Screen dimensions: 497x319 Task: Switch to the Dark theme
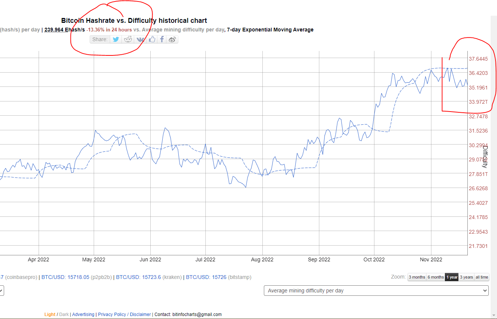64,315
